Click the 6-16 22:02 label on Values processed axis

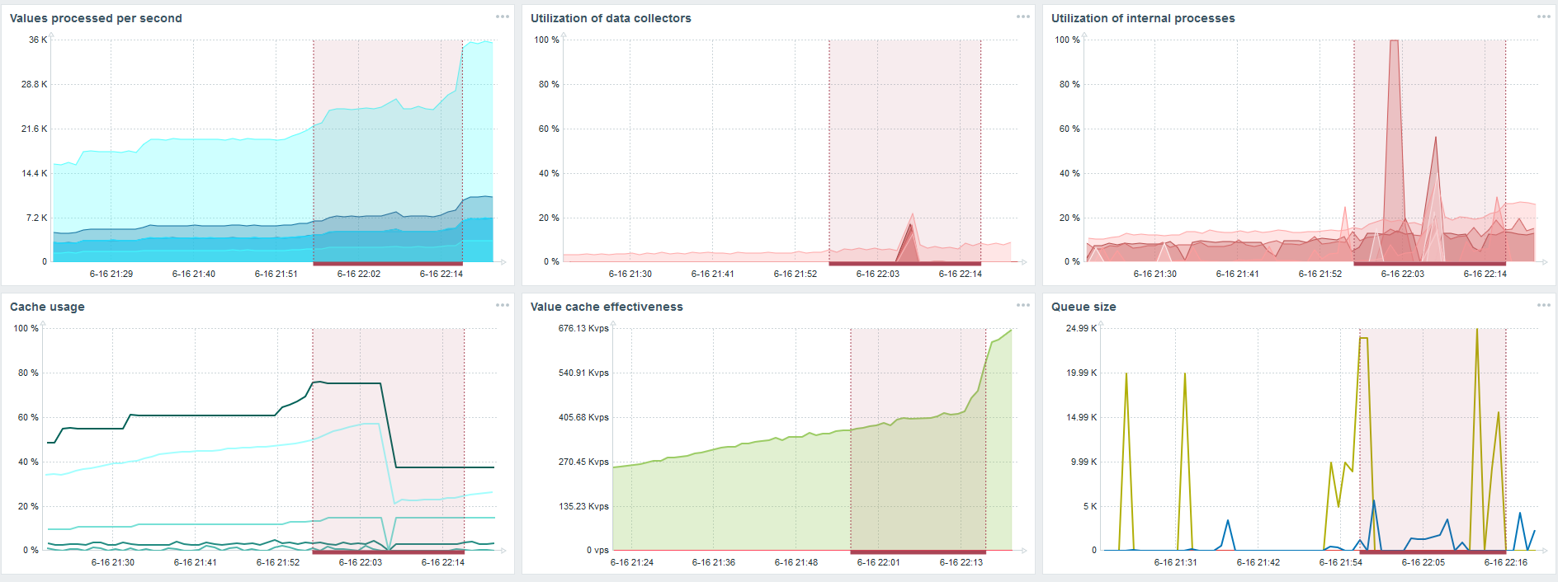point(359,274)
